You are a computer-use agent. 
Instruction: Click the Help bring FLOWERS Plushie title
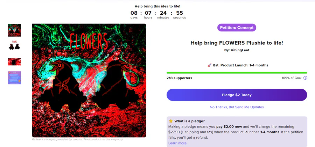[x=237, y=43]
